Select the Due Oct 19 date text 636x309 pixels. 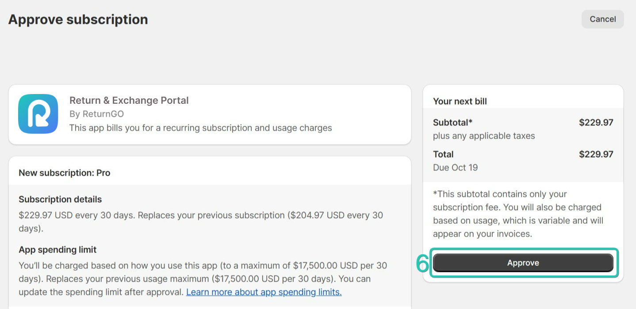click(456, 167)
